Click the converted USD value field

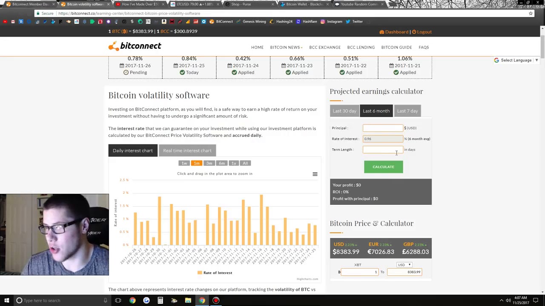click(404, 272)
